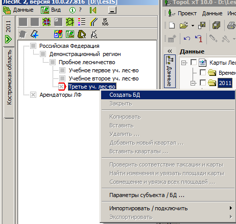Click the Undo arrow in TopoL toolbar
Image resolution: width=236 pixels, height=224 pixels.
pos(187,39)
